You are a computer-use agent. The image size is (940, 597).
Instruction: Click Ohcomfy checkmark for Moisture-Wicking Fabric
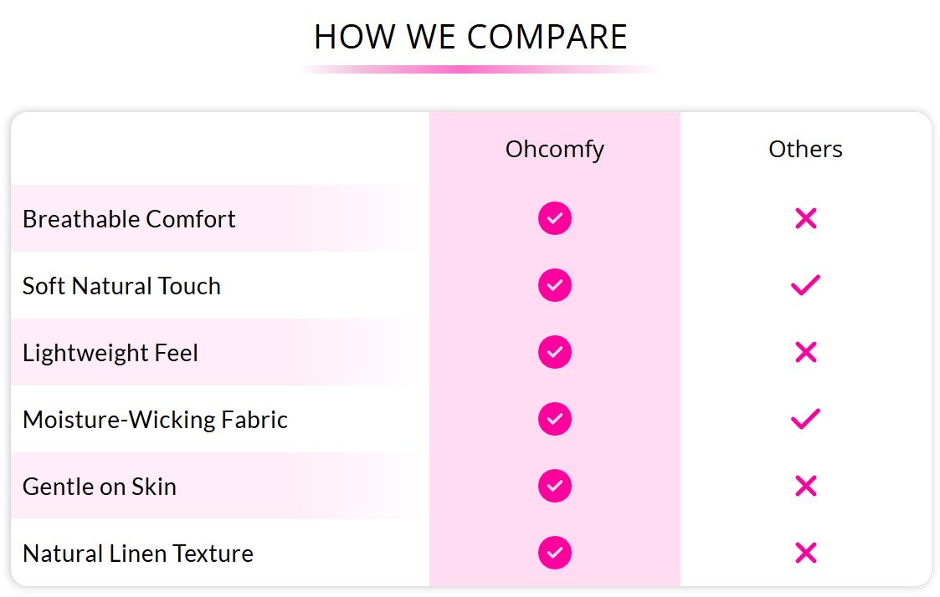pos(554,419)
